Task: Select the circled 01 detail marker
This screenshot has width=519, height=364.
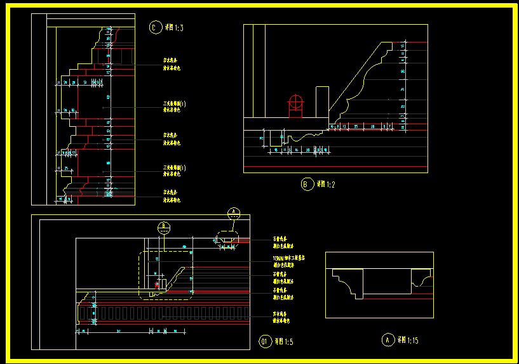Action: (x=265, y=341)
